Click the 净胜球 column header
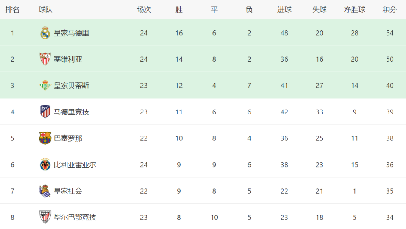The height and width of the screenshot is (229, 406). point(354,10)
